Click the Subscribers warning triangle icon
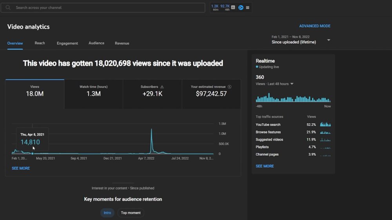Image resolution: width=392 pixels, height=220 pixels. click(162, 87)
